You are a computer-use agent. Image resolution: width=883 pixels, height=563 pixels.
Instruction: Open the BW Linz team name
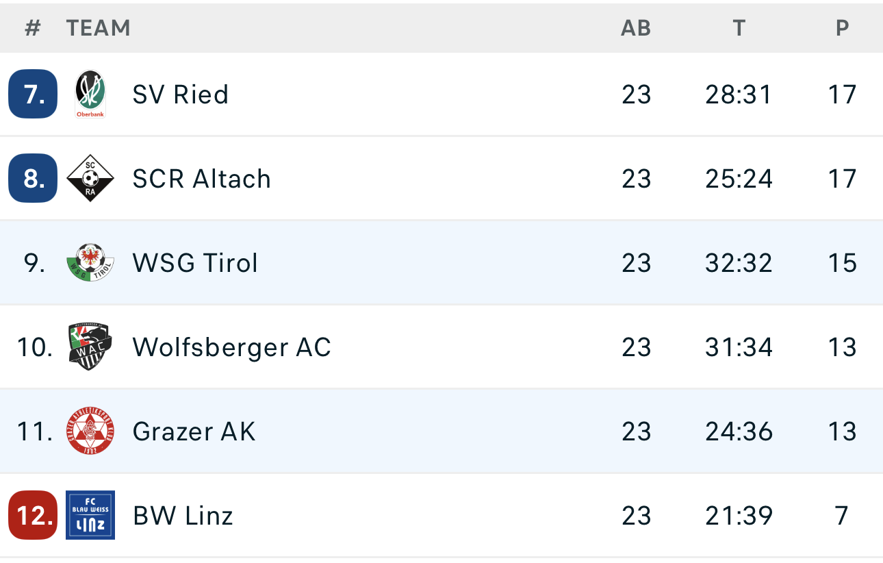coord(183,515)
